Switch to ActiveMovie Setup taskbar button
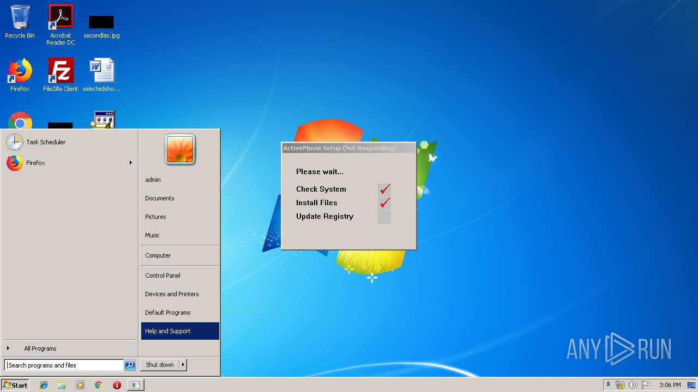698x392 pixels. pos(135,385)
